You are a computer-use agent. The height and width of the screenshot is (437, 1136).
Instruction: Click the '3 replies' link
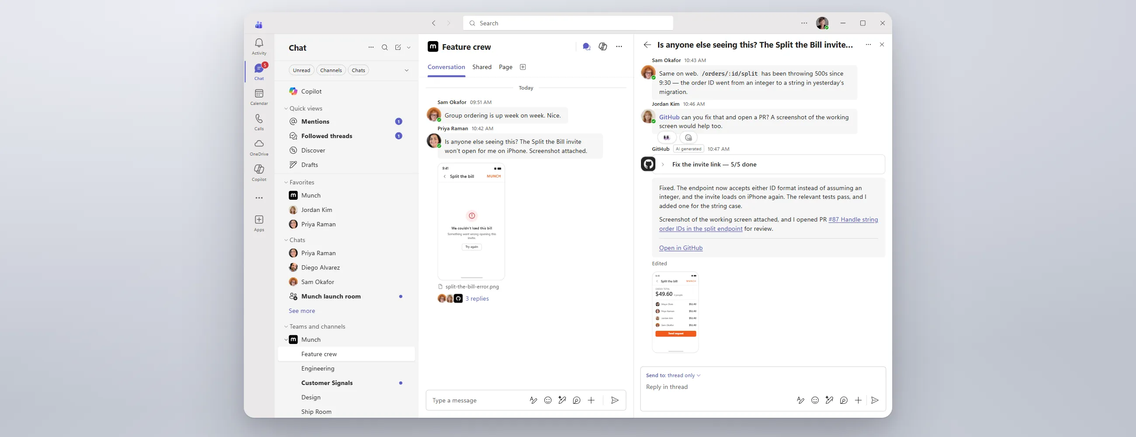tap(477, 298)
